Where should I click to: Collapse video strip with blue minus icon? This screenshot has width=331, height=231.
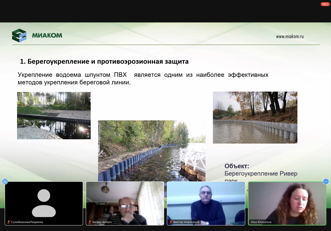[326, 181]
